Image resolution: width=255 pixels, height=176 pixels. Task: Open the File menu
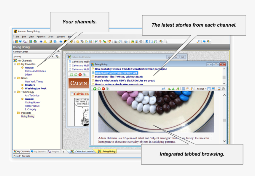pyautogui.click(x=17, y=37)
